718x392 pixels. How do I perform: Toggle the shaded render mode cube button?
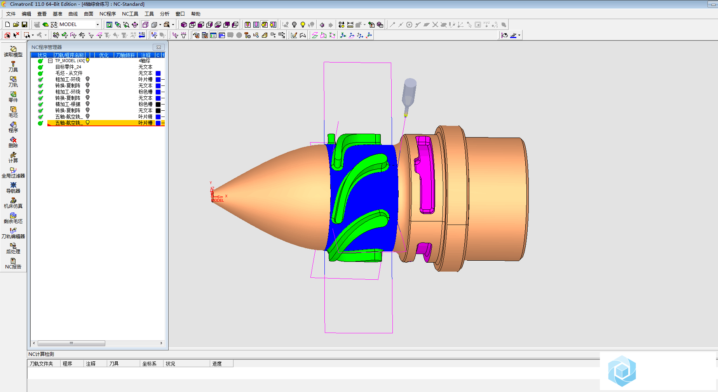tap(145, 24)
